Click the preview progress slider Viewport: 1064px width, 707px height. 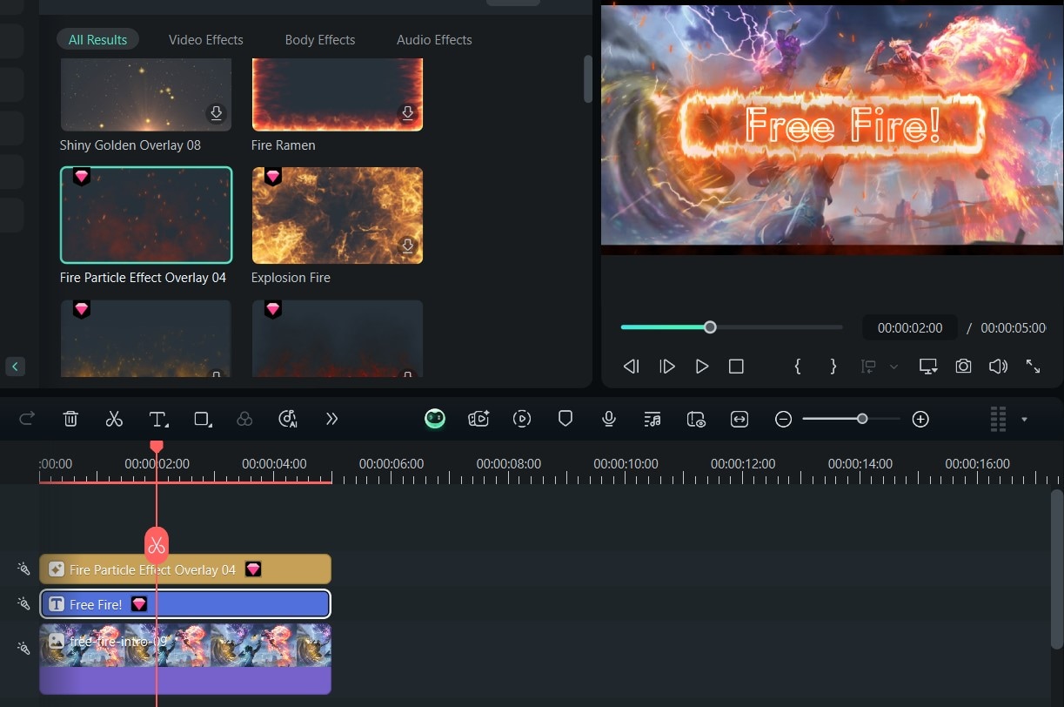coord(732,327)
